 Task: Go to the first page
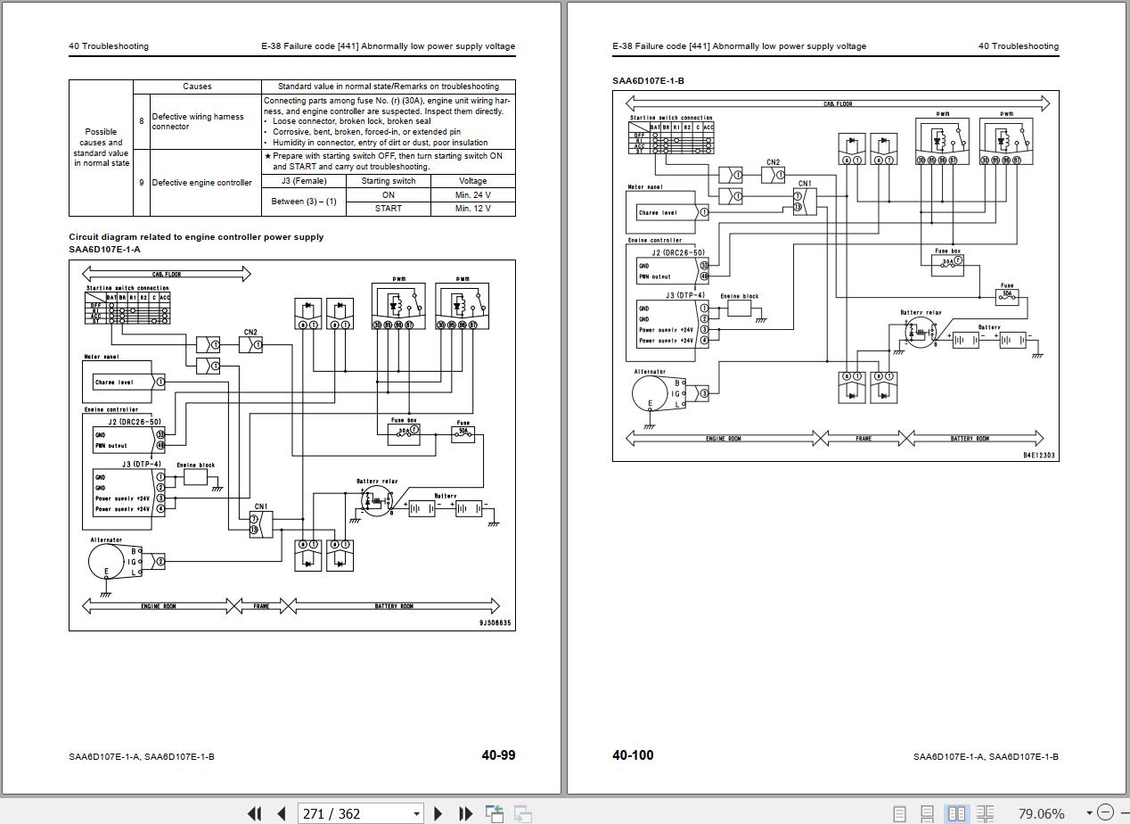255,813
